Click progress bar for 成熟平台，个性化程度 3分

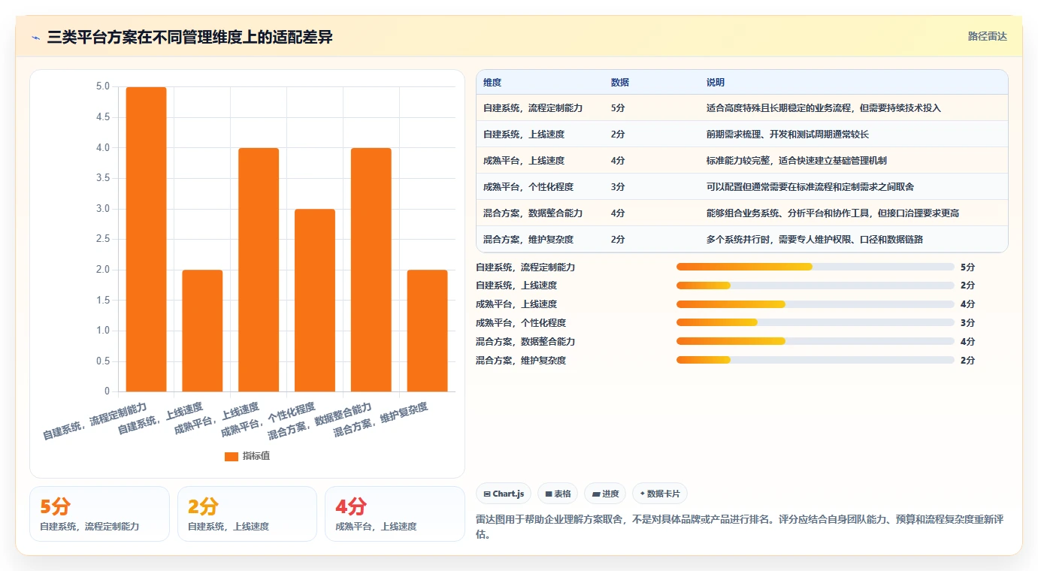(816, 323)
